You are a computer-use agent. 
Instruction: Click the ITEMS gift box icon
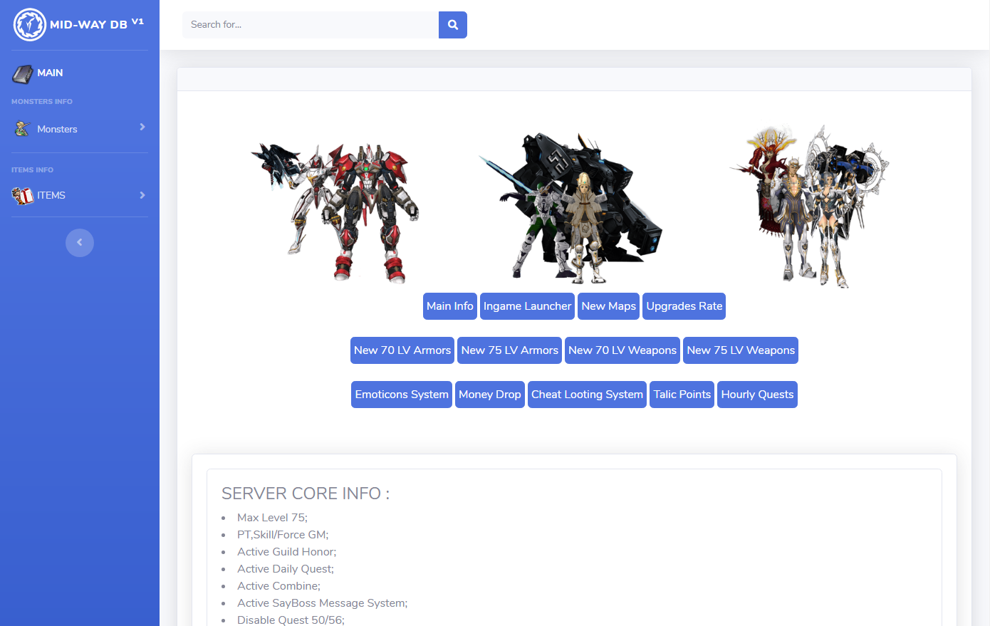pyautogui.click(x=23, y=195)
